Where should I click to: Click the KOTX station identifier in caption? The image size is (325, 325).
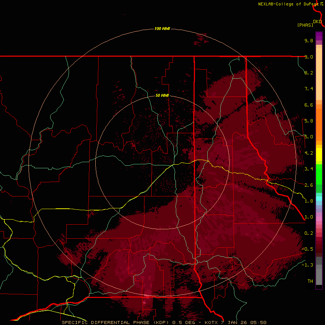pos(211,322)
